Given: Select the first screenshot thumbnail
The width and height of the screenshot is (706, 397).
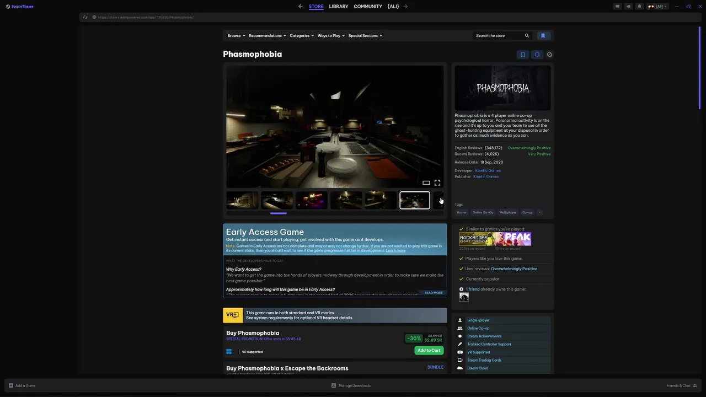Looking at the screenshot, I should pos(242,200).
